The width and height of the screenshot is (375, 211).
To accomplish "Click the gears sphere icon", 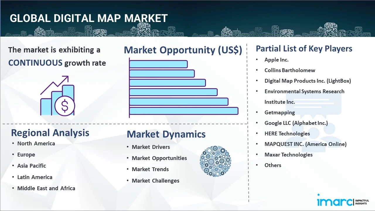I will click(x=215, y=161).
